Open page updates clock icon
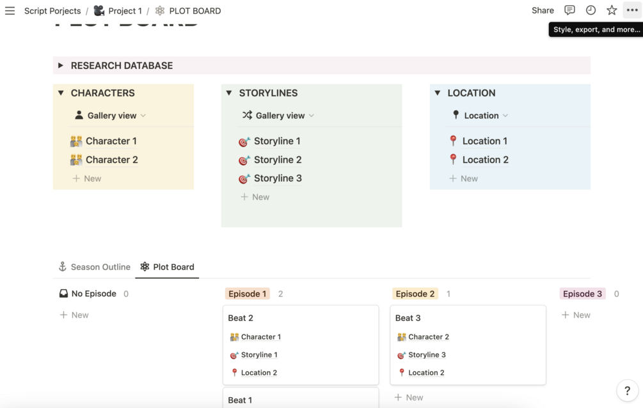Screen dimensions: 643x408 tap(591, 10)
